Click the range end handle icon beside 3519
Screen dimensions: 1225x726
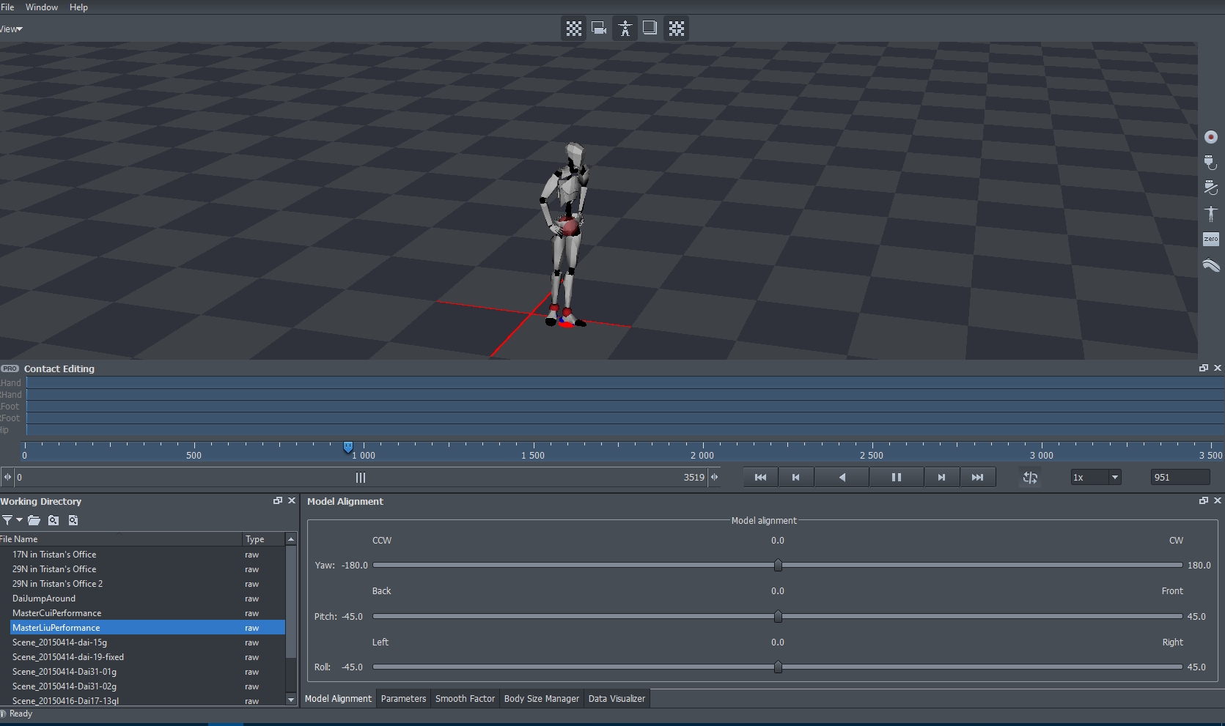pyautogui.click(x=714, y=477)
